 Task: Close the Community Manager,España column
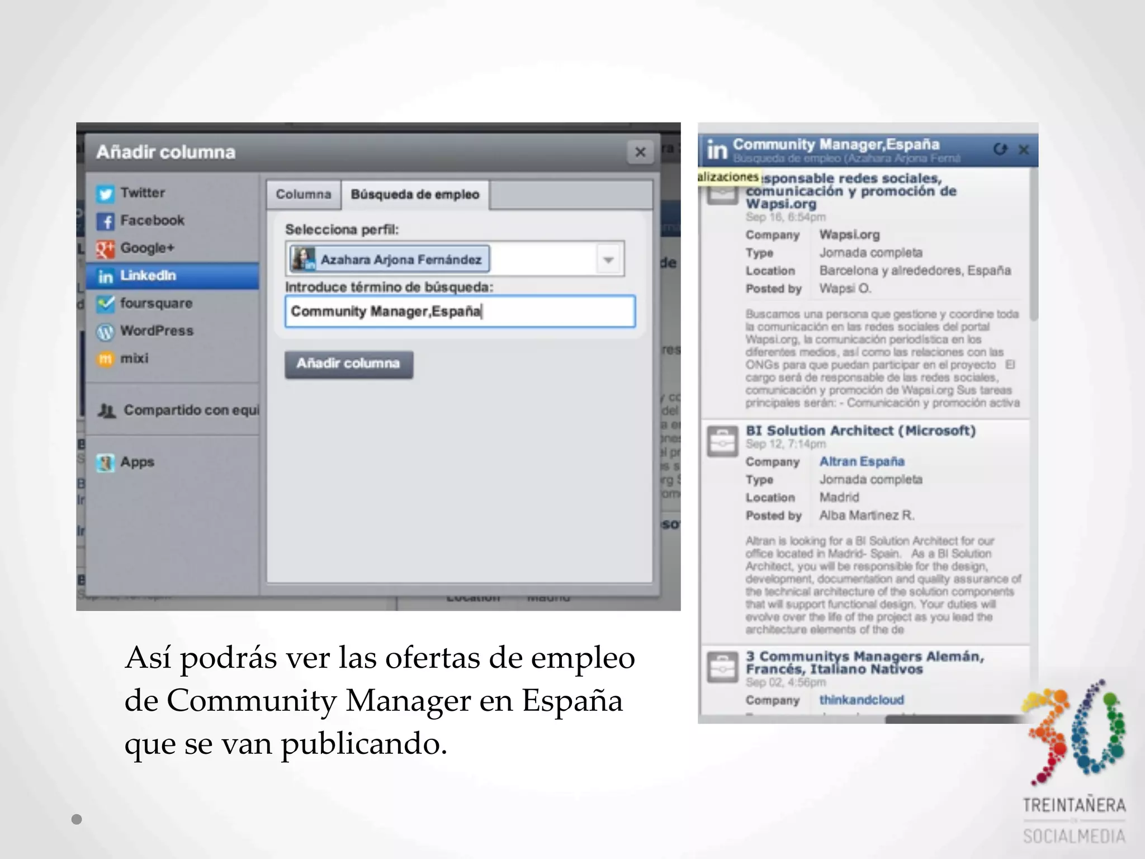click(x=1024, y=150)
